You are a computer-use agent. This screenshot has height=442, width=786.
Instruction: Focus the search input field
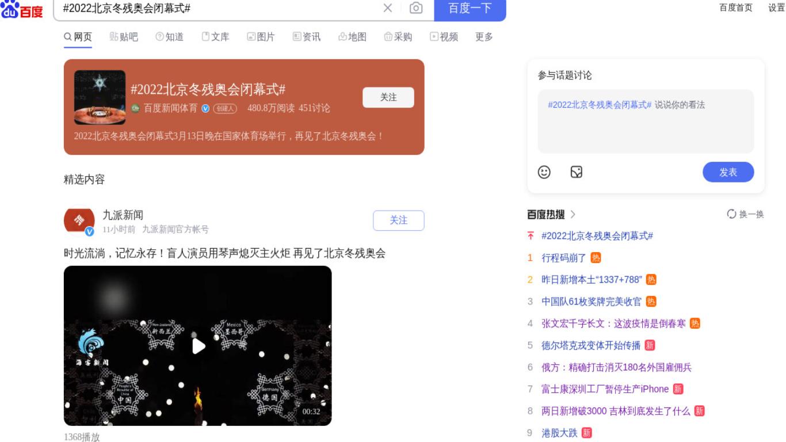219,9
